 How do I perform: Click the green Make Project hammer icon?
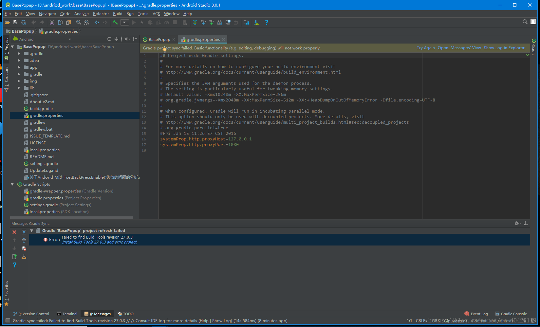[x=115, y=22]
